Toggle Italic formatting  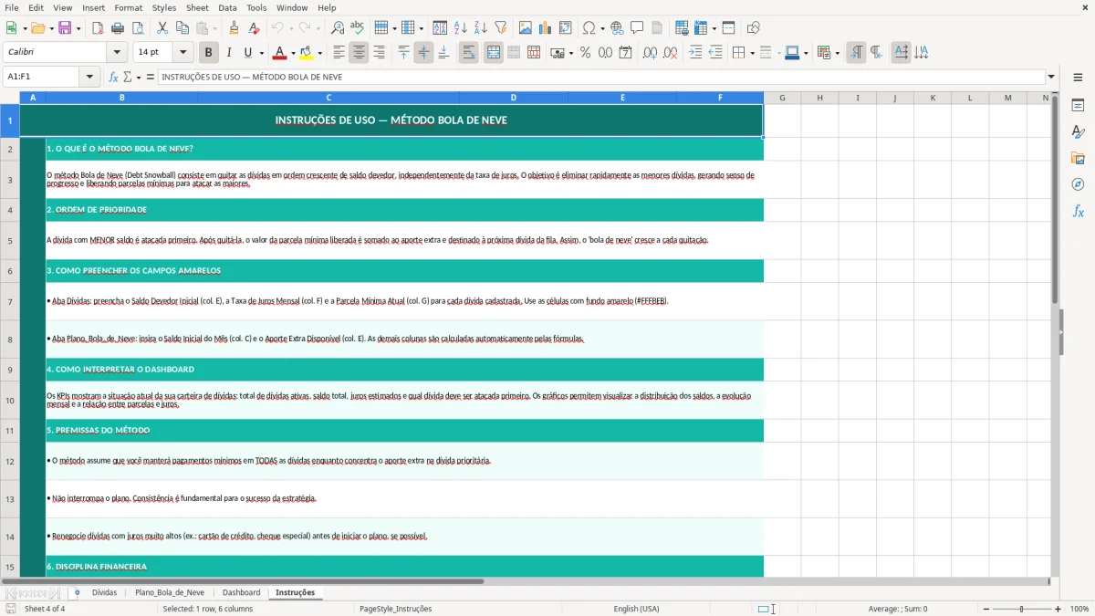tap(228, 53)
